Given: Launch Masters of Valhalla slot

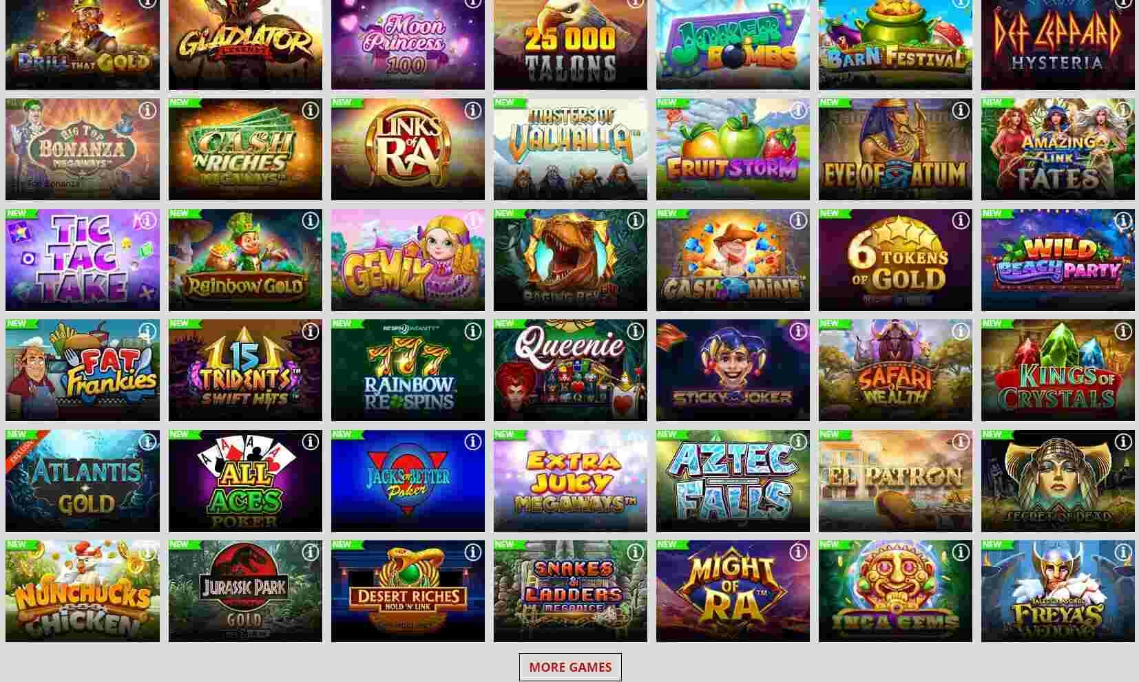Looking at the screenshot, I should point(570,149).
